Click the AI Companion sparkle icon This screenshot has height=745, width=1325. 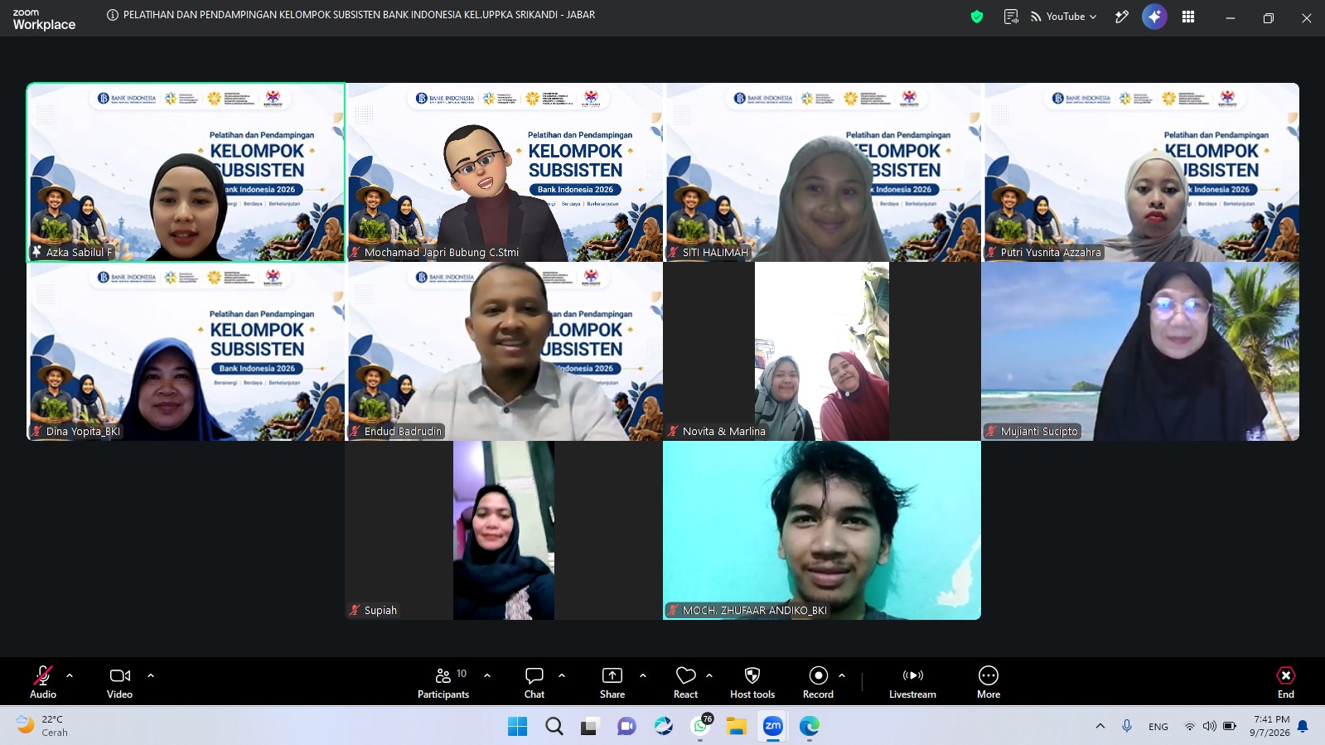[x=1154, y=17]
